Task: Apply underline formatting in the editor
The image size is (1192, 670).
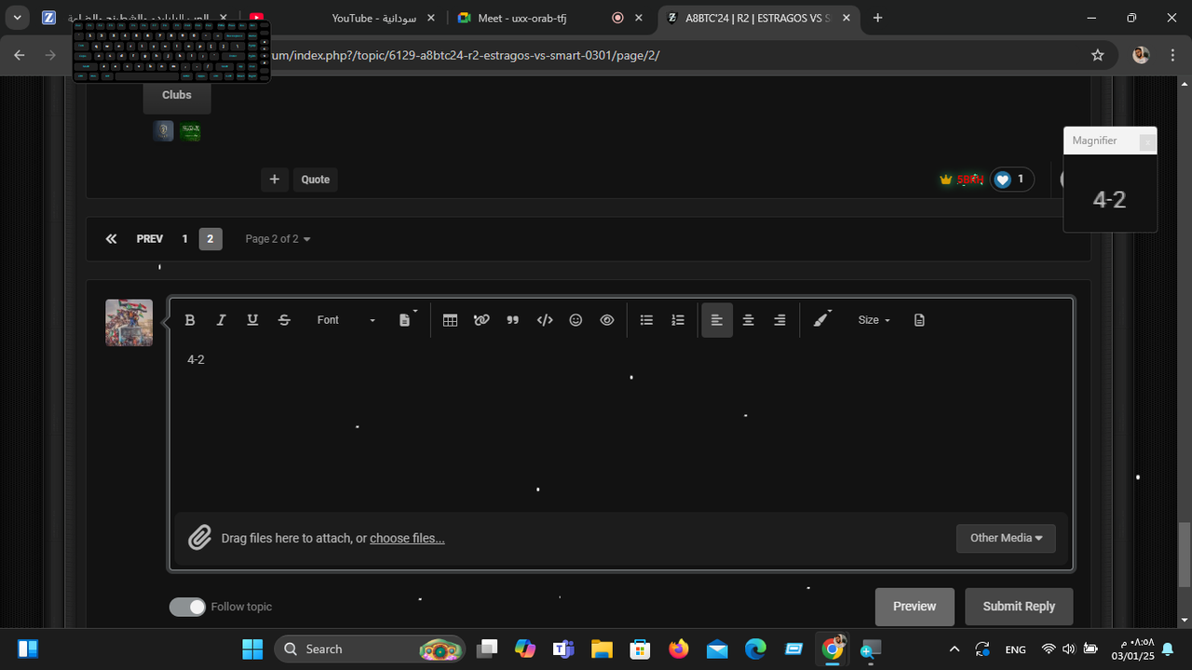Action: (x=252, y=320)
